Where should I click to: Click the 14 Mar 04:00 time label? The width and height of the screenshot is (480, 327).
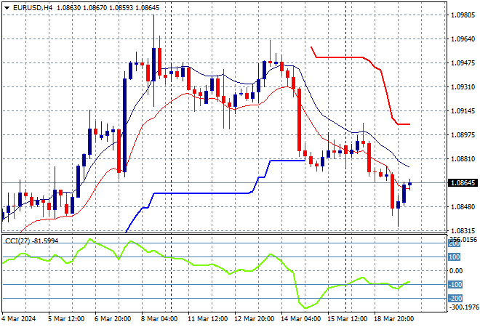[303, 318]
